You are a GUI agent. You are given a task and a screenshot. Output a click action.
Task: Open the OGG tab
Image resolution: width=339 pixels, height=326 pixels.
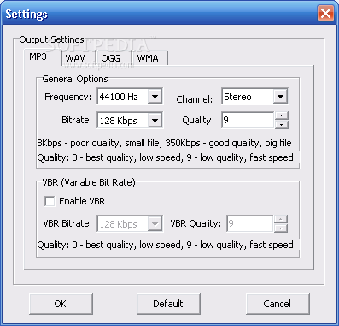(x=114, y=59)
